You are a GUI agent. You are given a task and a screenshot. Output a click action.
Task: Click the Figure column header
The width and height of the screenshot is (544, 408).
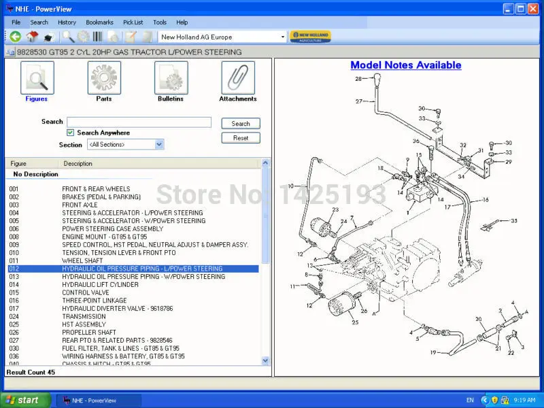pos(32,163)
